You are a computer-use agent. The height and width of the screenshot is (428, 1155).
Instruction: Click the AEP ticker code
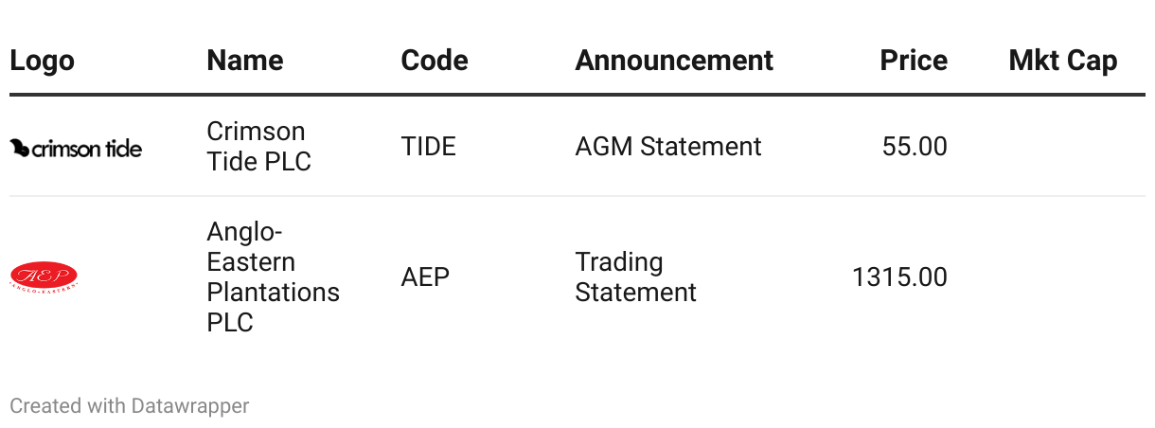[x=425, y=276]
